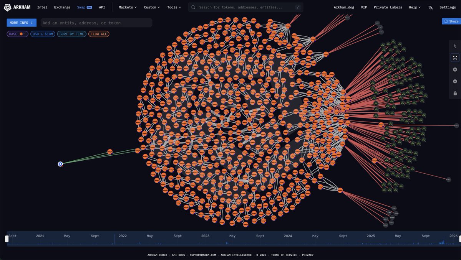Viewport: 461px width, 260px height.
Task: Toggle the SORT BY TIME option
Action: (x=71, y=34)
